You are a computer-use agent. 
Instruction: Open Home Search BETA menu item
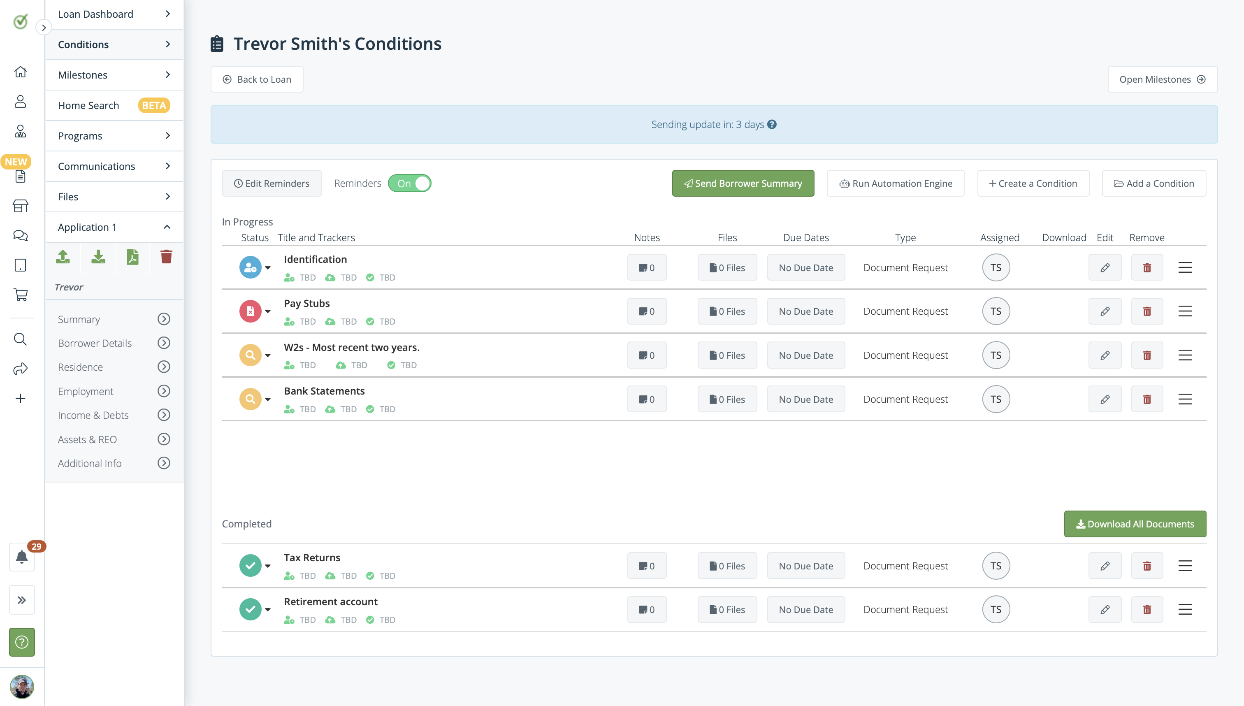click(114, 105)
